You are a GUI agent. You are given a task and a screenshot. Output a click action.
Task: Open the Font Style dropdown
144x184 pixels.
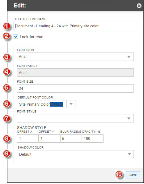pos(129,118)
